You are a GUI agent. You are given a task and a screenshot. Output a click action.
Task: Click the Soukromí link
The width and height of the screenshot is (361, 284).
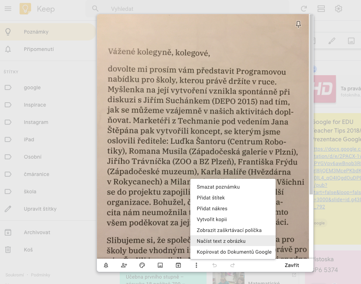pos(14,275)
